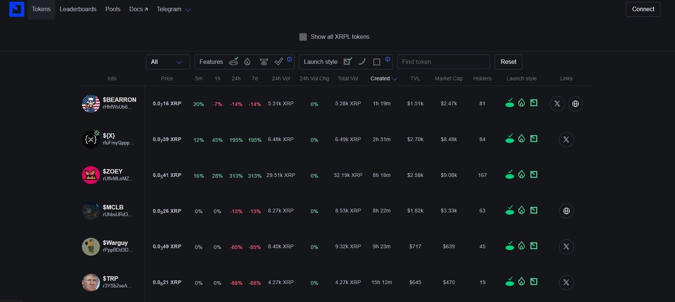This screenshot has height=302, width=675.
Task: Open the Pools page
Action: click(x=113, y=9)
